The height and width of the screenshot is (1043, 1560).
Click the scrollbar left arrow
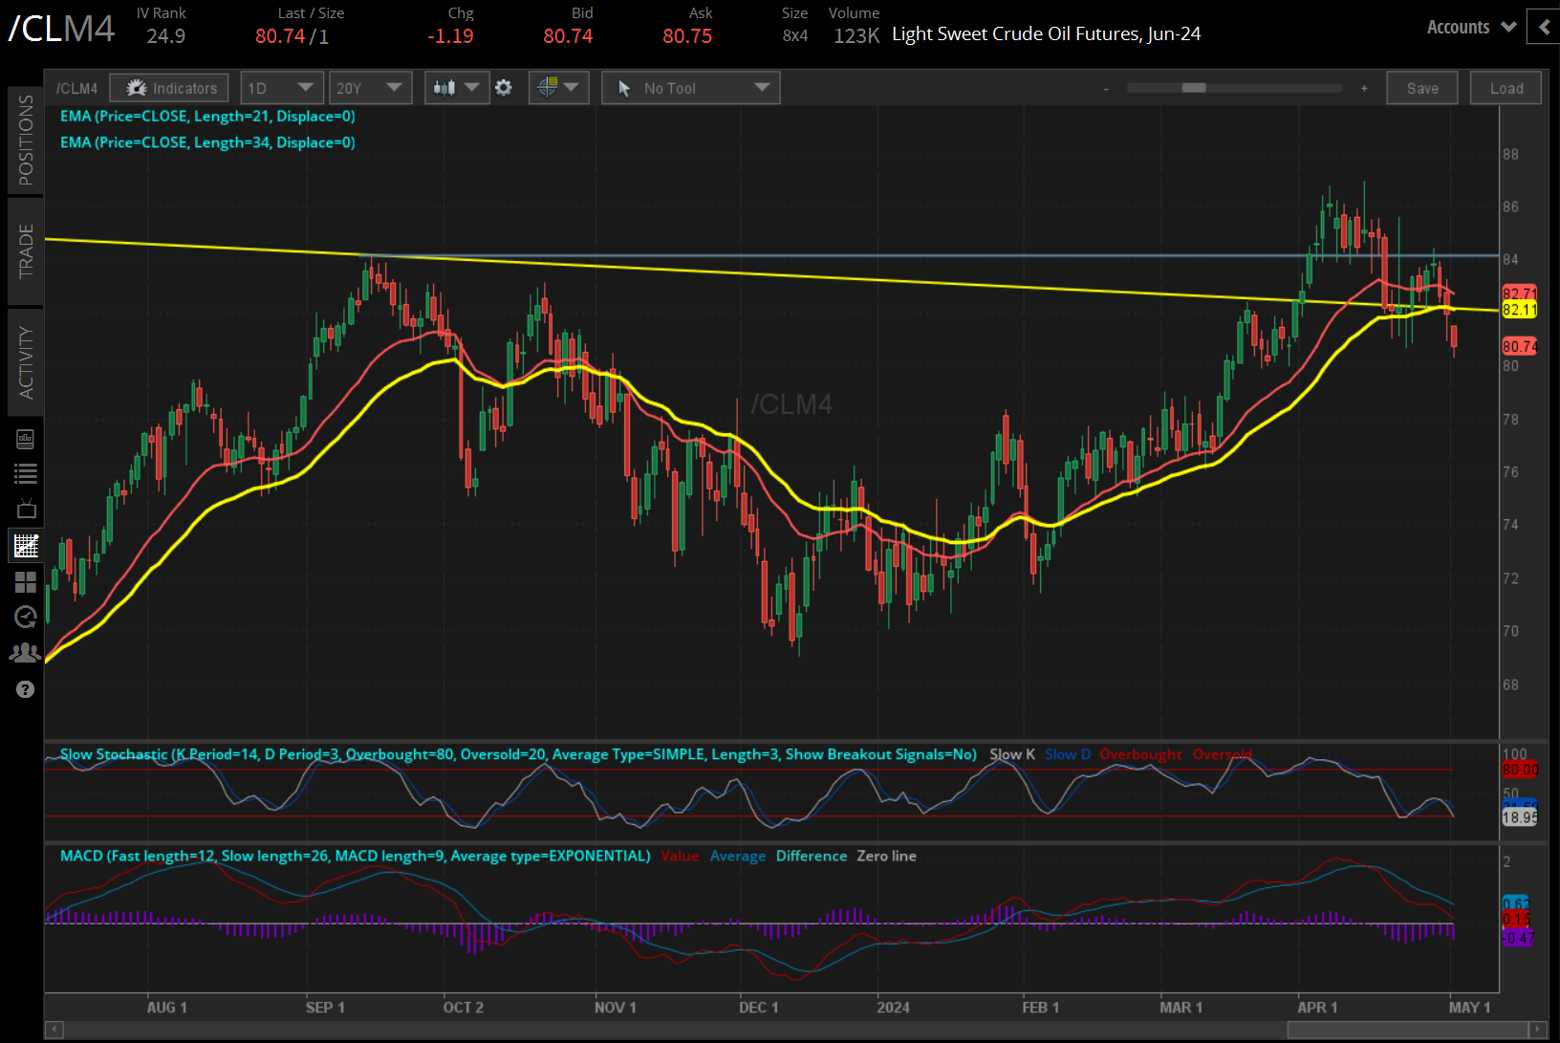(x=54, y=1030)
